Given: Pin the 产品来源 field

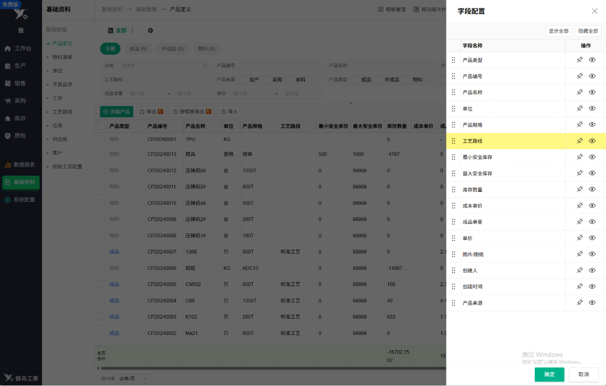Looking at the screenshot, I should (x=579, y=303).
